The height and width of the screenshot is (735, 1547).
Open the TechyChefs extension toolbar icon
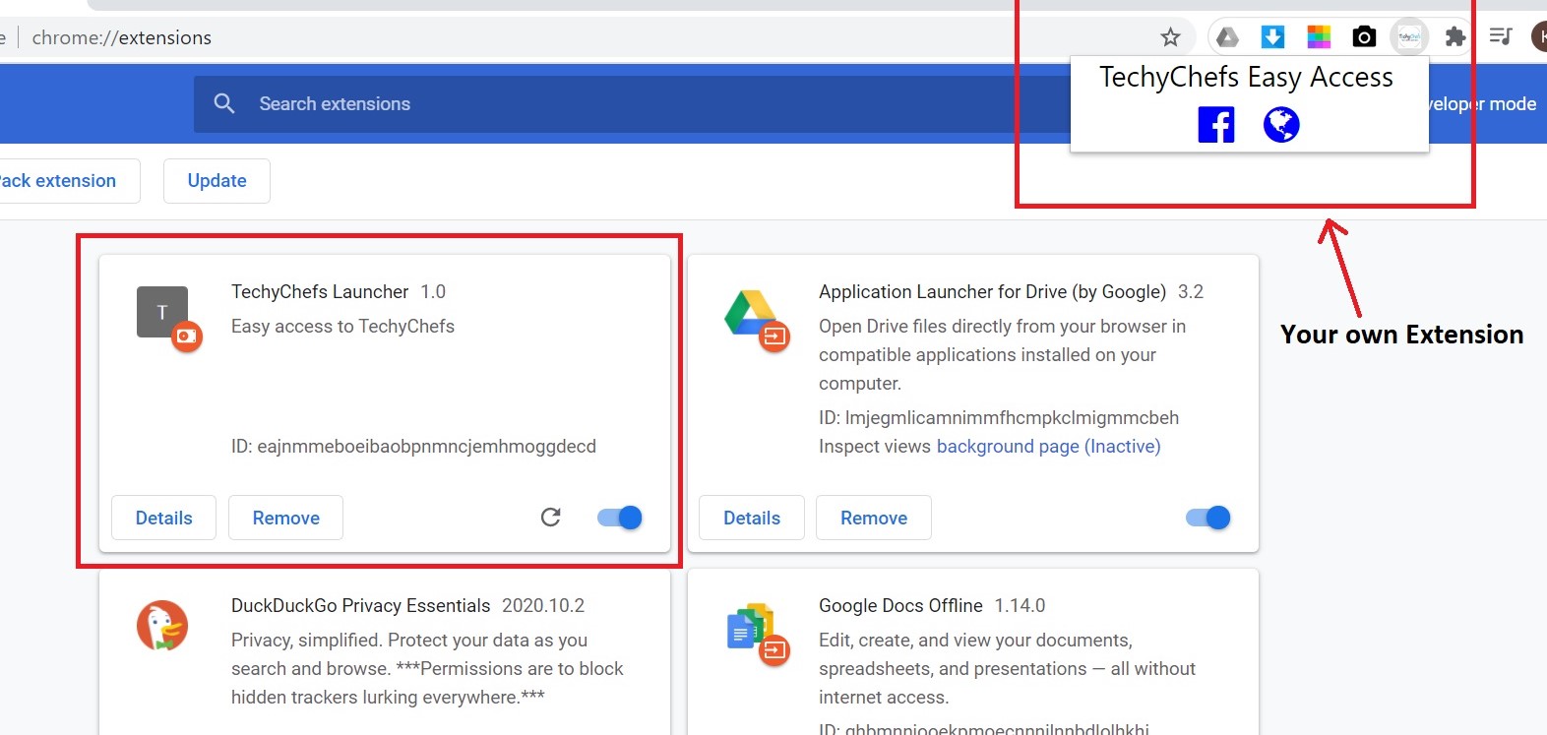[x=1409, y=37]
